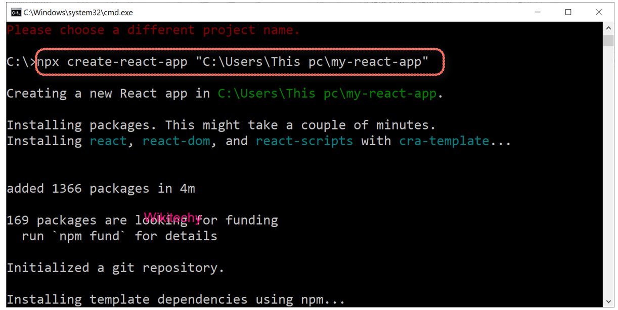
Task: Click the vertical scrollbar thumb
Action: tap(608, 40)
